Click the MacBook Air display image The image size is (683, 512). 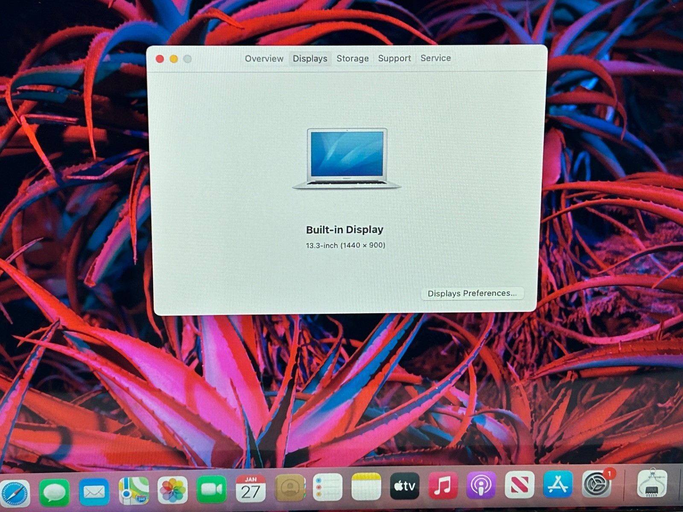click(x=347, y=158)
